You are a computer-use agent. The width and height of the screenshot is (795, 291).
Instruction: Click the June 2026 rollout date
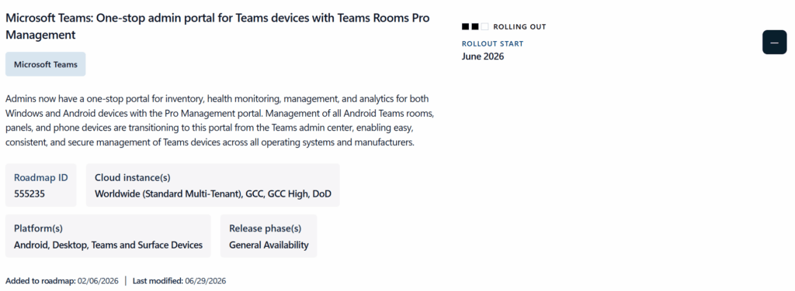483,56
